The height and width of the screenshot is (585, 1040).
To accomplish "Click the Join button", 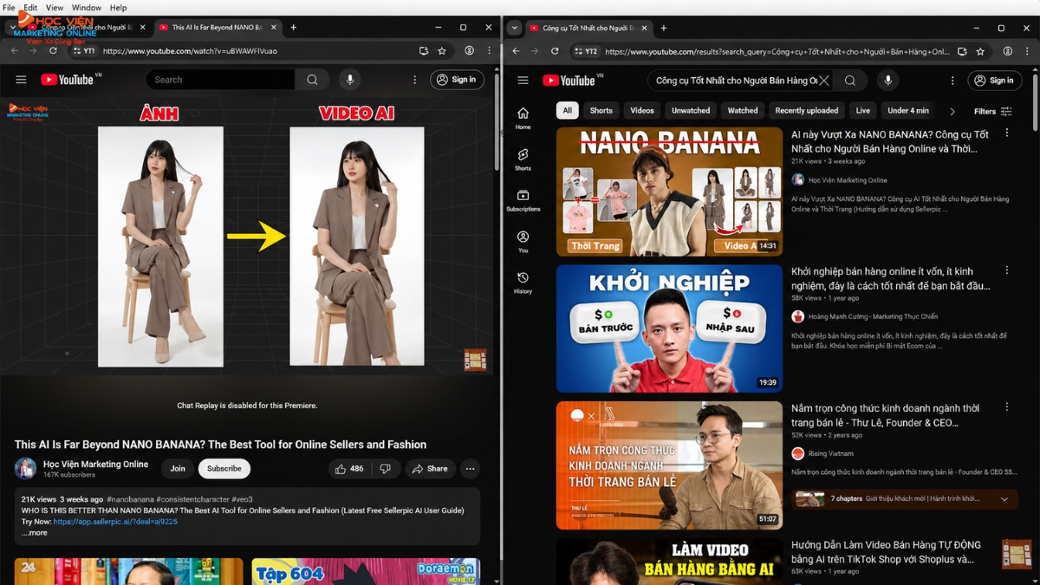I will pyautogui.click(x=178, y=469).
